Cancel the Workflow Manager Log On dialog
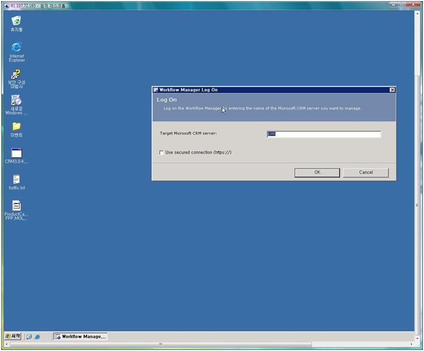Viewport: 424px width, 351px height. (366, 172)
